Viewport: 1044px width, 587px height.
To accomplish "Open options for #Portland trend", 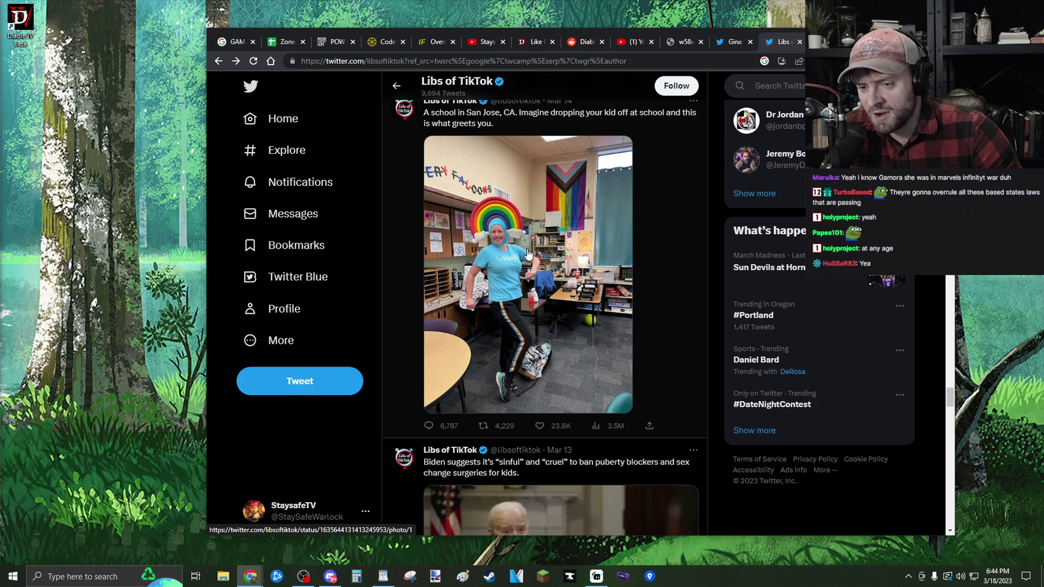I will tap(900, 305).
